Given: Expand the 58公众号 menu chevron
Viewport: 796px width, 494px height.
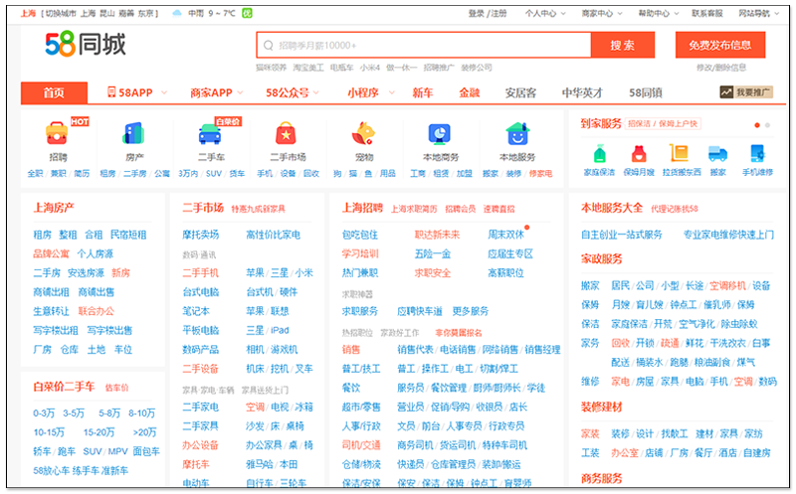Looking at the screenshot, I should point(315,92).
